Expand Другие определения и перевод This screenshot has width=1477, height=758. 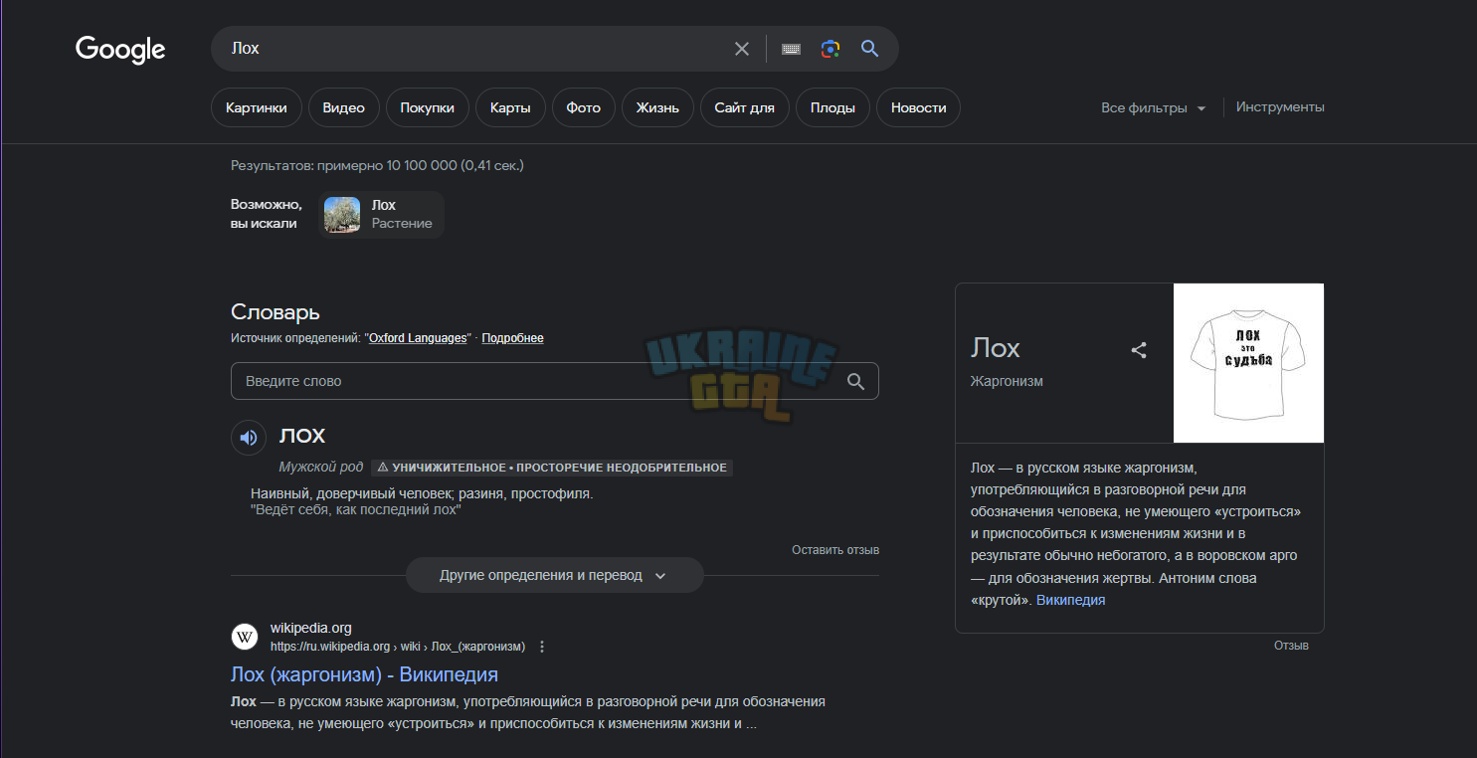tap(554, 575)
